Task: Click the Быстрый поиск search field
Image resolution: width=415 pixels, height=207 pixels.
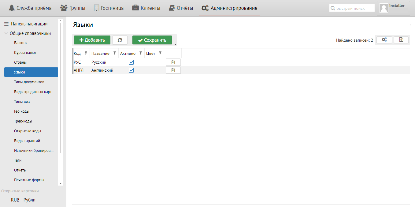Action: pyautogui.click(x=352, y=8)
